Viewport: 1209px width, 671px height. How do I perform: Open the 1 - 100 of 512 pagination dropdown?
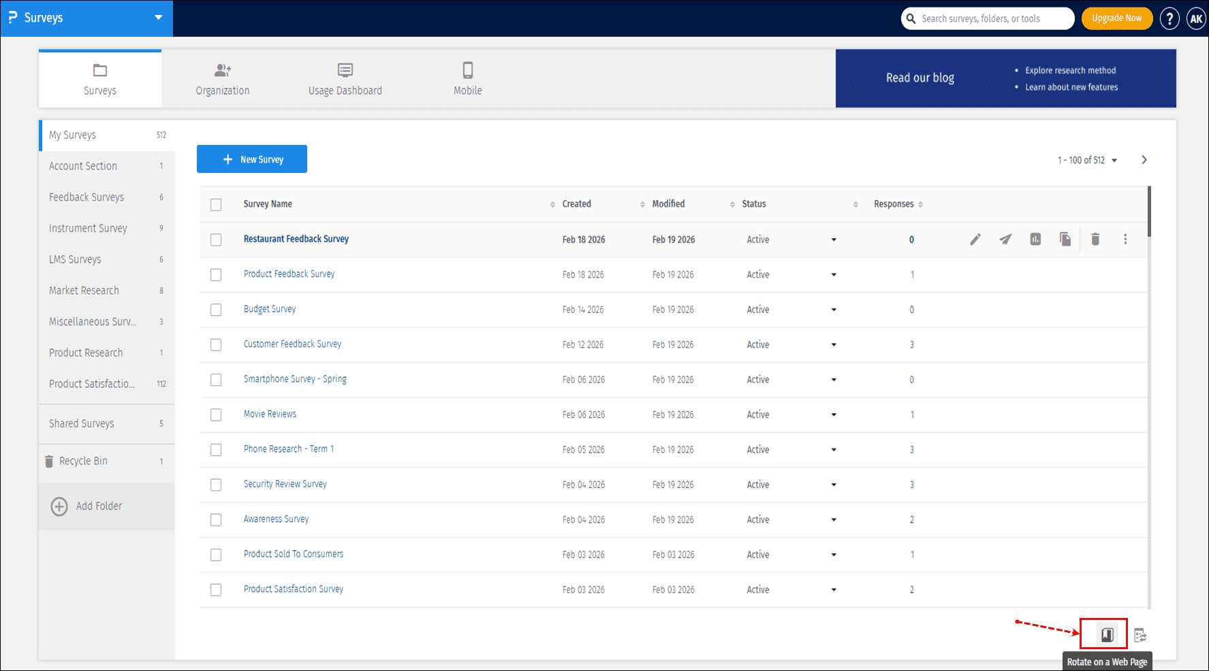[x=1087, y=161]
